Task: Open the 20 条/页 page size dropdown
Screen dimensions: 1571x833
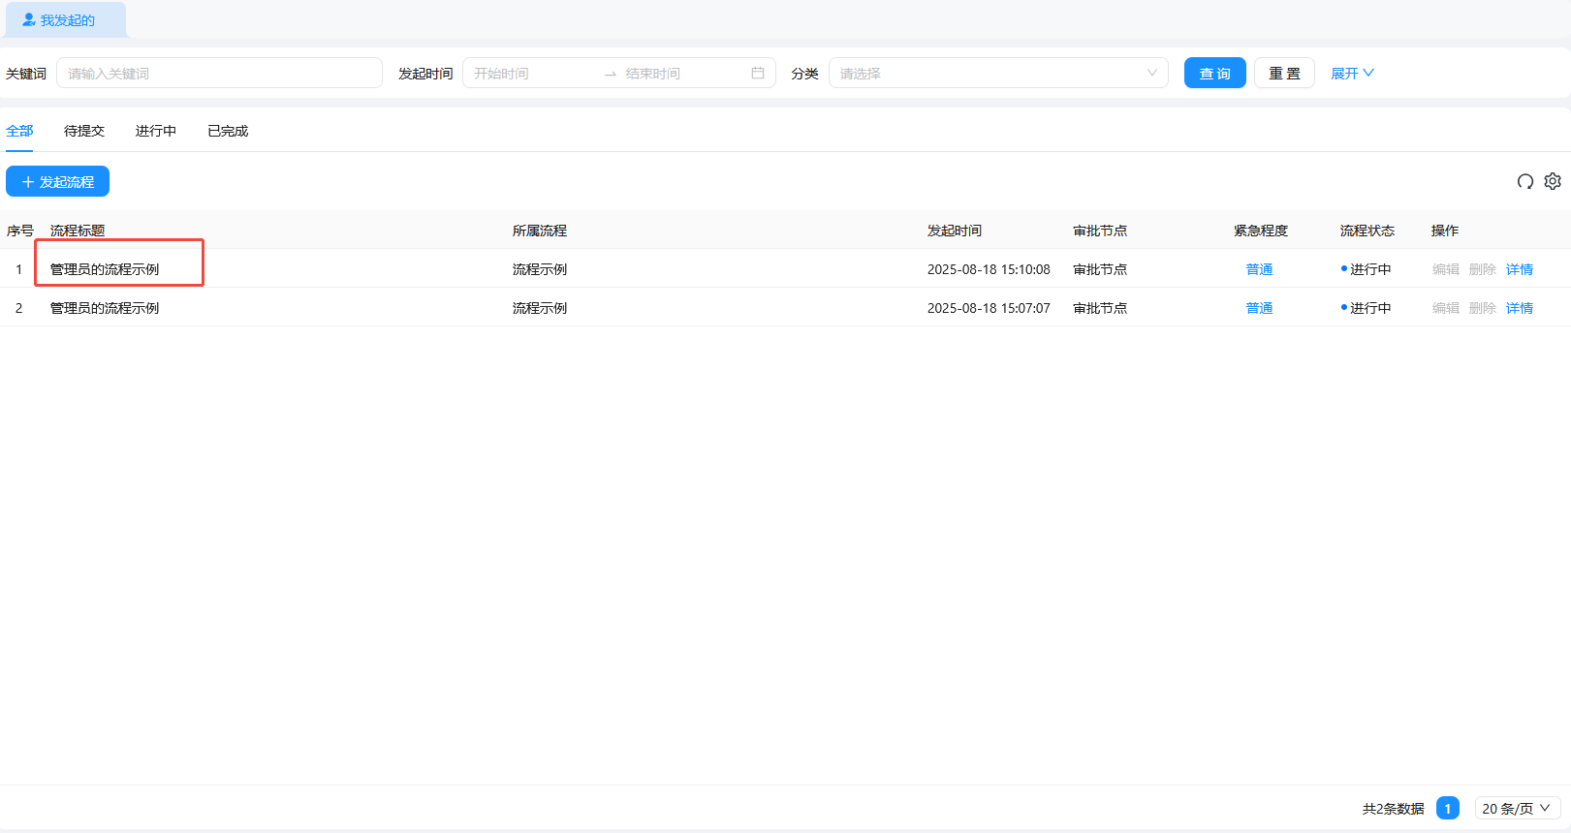Action: 1516,809
